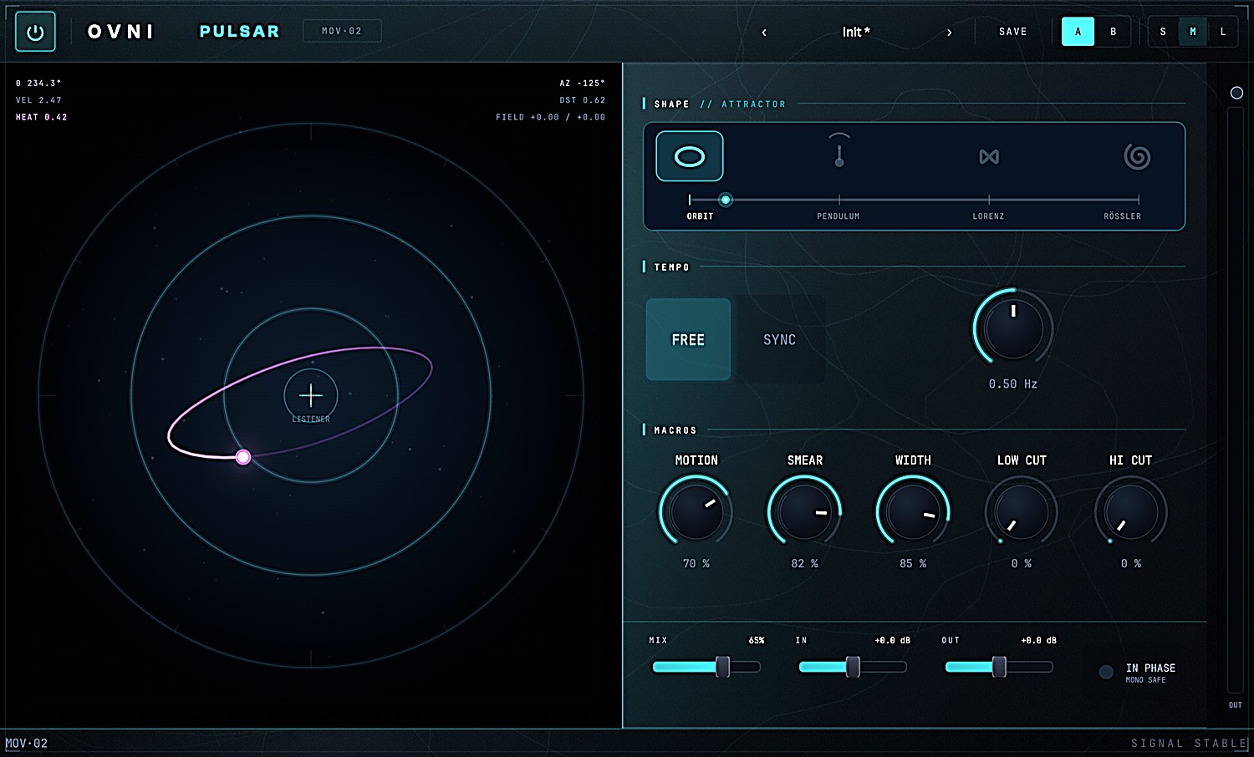This screenshot has width=1254, height=757.
Task: Click the IN gain slider handle
Action: coord(853,666)
